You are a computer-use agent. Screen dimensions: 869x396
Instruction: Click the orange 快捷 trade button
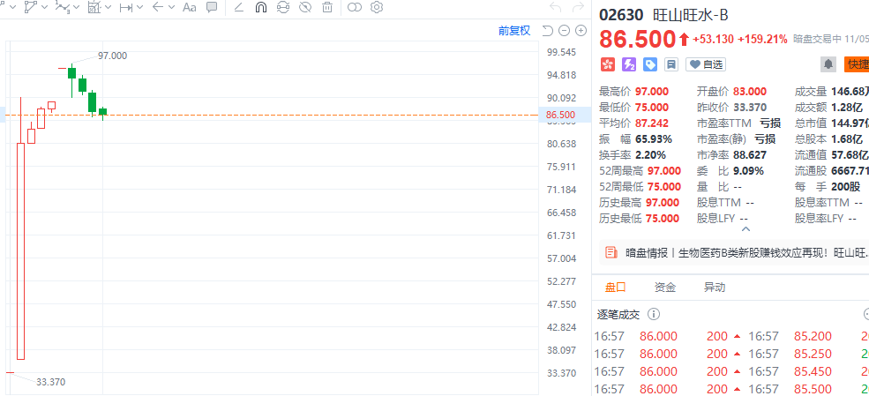(857, 64)
